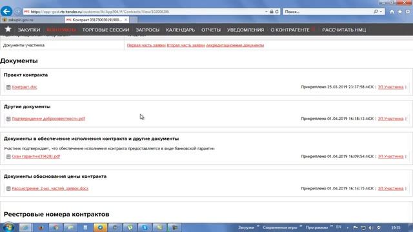413x232 pixels.
Task: Click the Action Center flag tray icon
Action: point(356,227)
